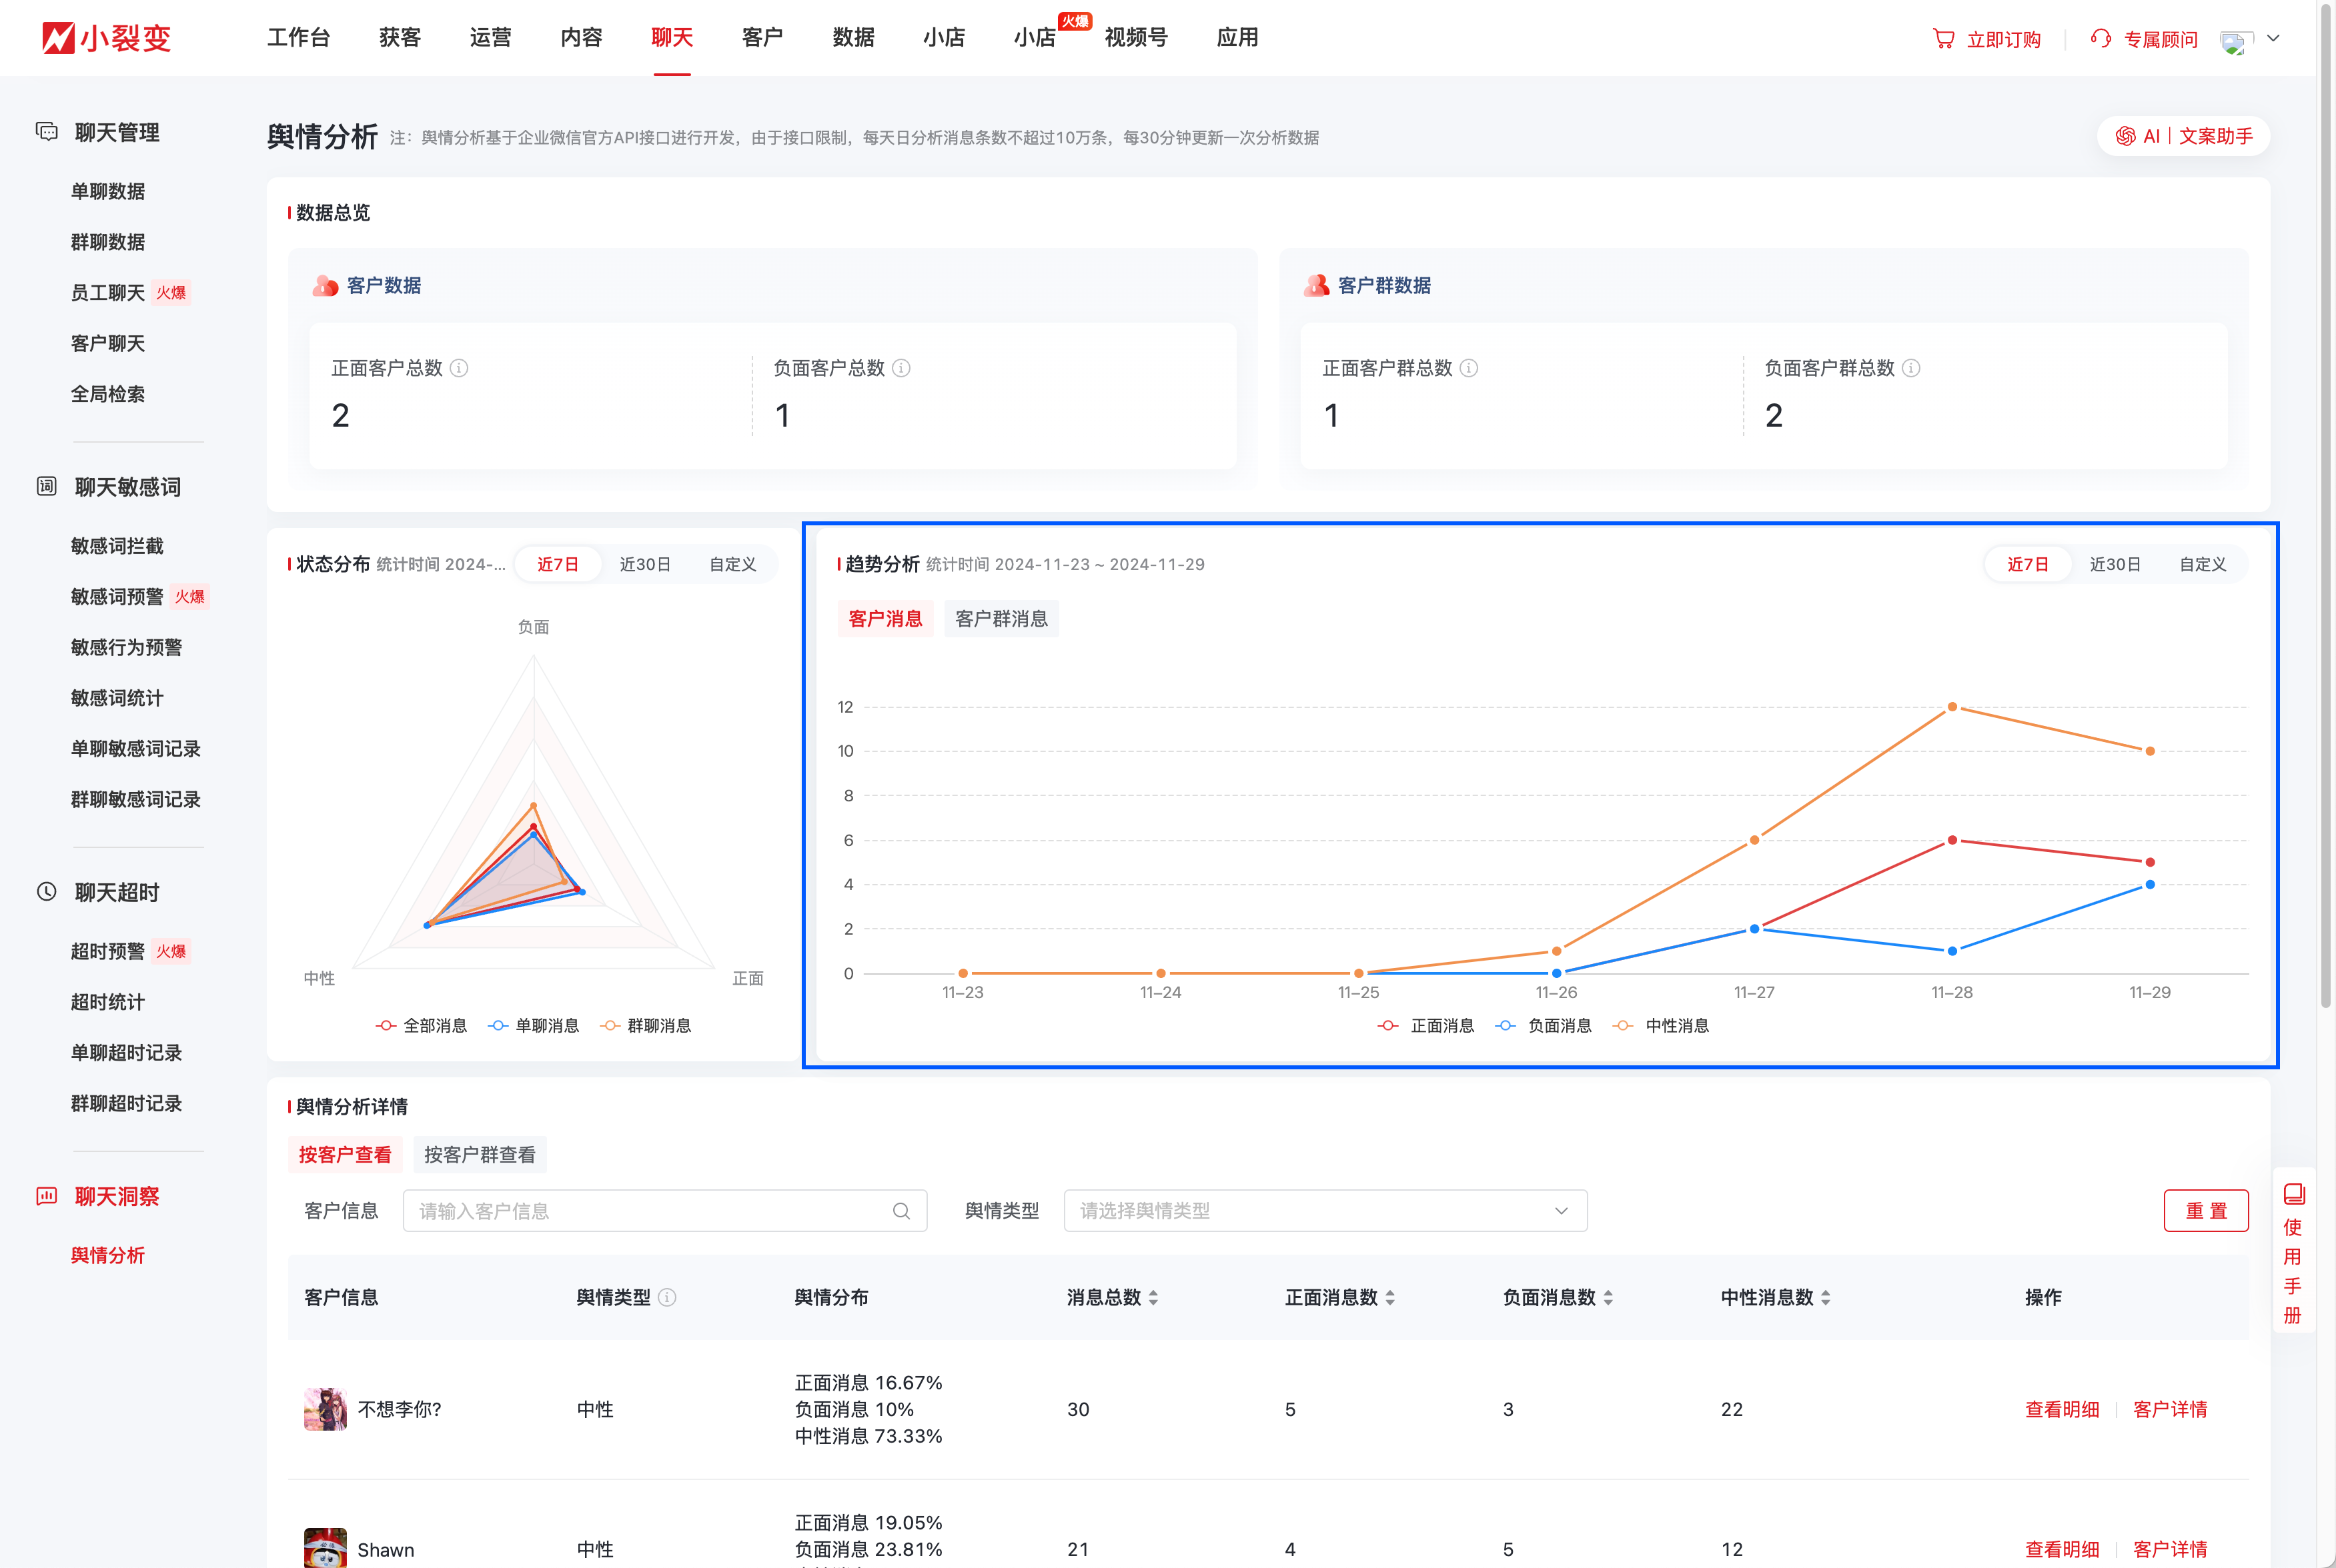Screen dimensions: 2336x1568
Task: Open 视频号 in top navigation
Action: click(1135, 38)
